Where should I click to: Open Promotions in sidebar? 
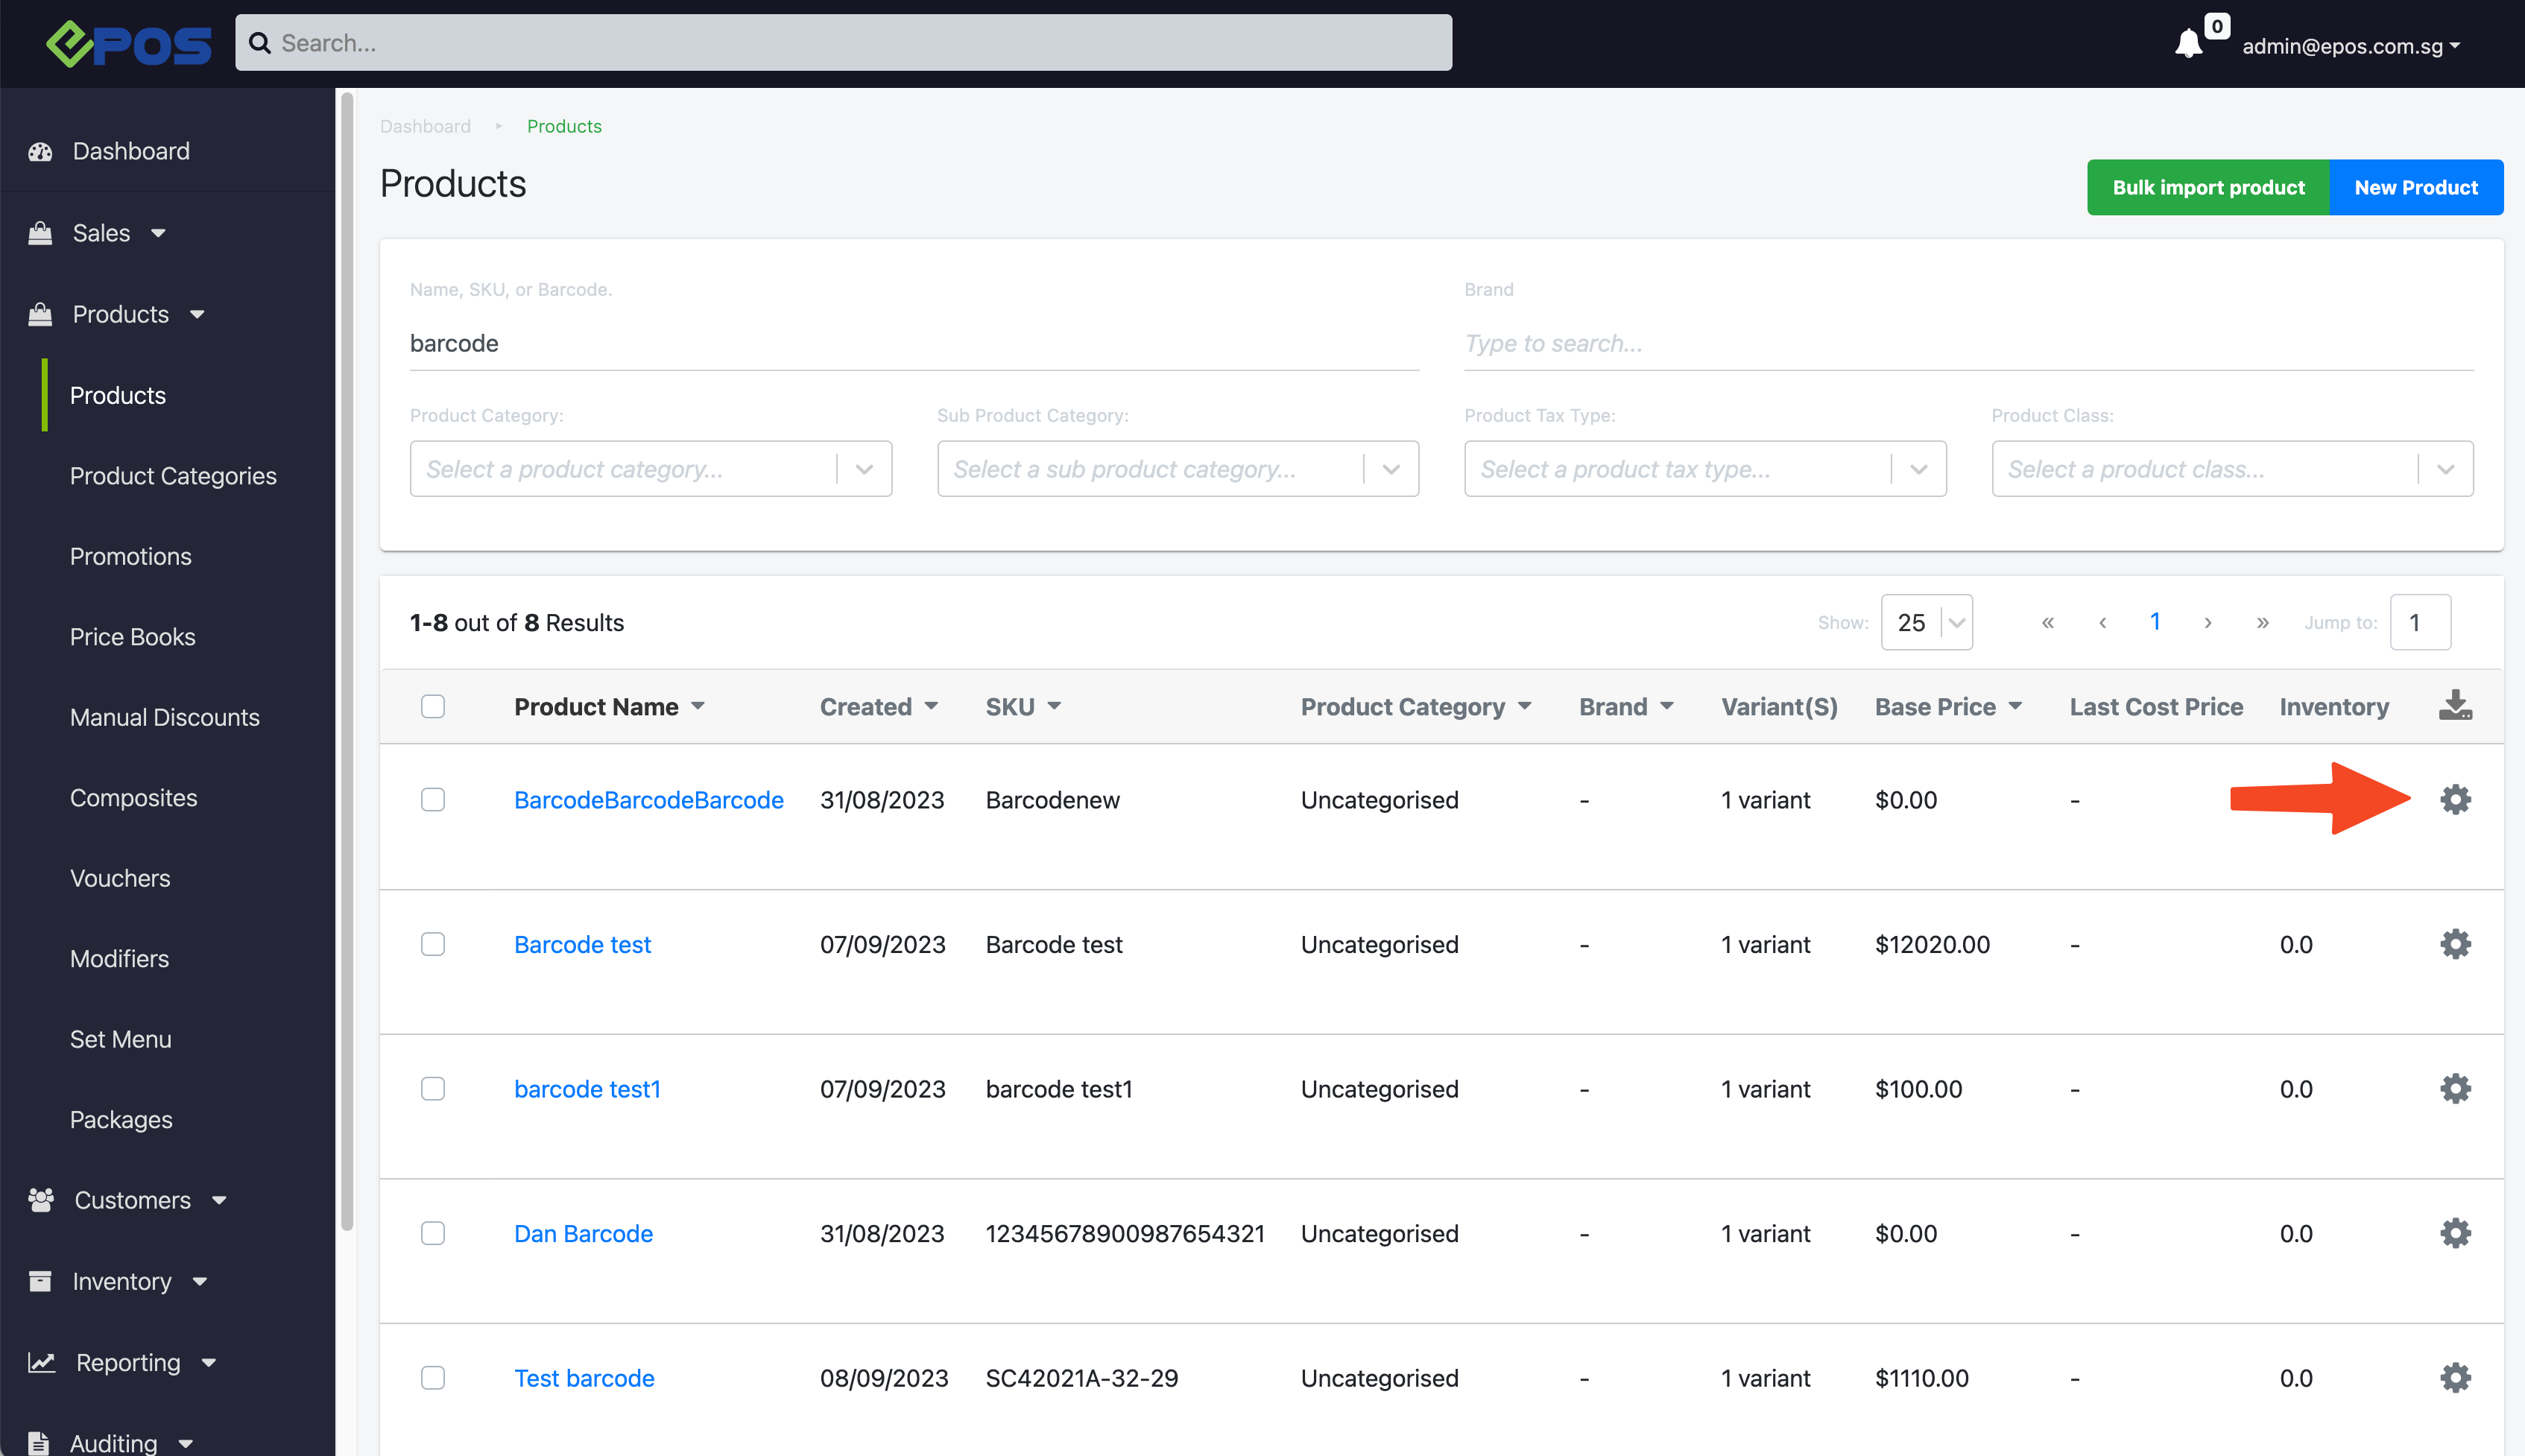point(131,556)
